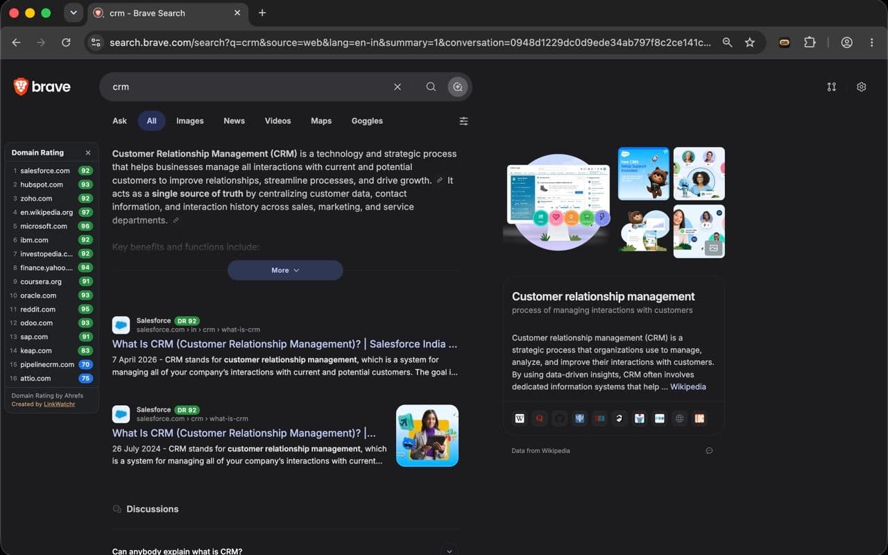Click hubspot.com in Domain Rating list

[x=42, y=185]
